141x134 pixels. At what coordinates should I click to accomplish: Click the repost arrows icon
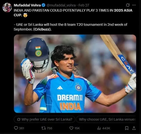44,128
